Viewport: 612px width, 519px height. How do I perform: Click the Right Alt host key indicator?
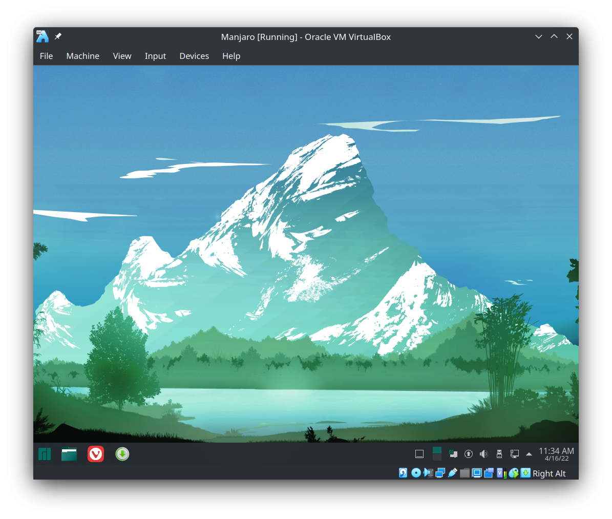click(549, 473)
